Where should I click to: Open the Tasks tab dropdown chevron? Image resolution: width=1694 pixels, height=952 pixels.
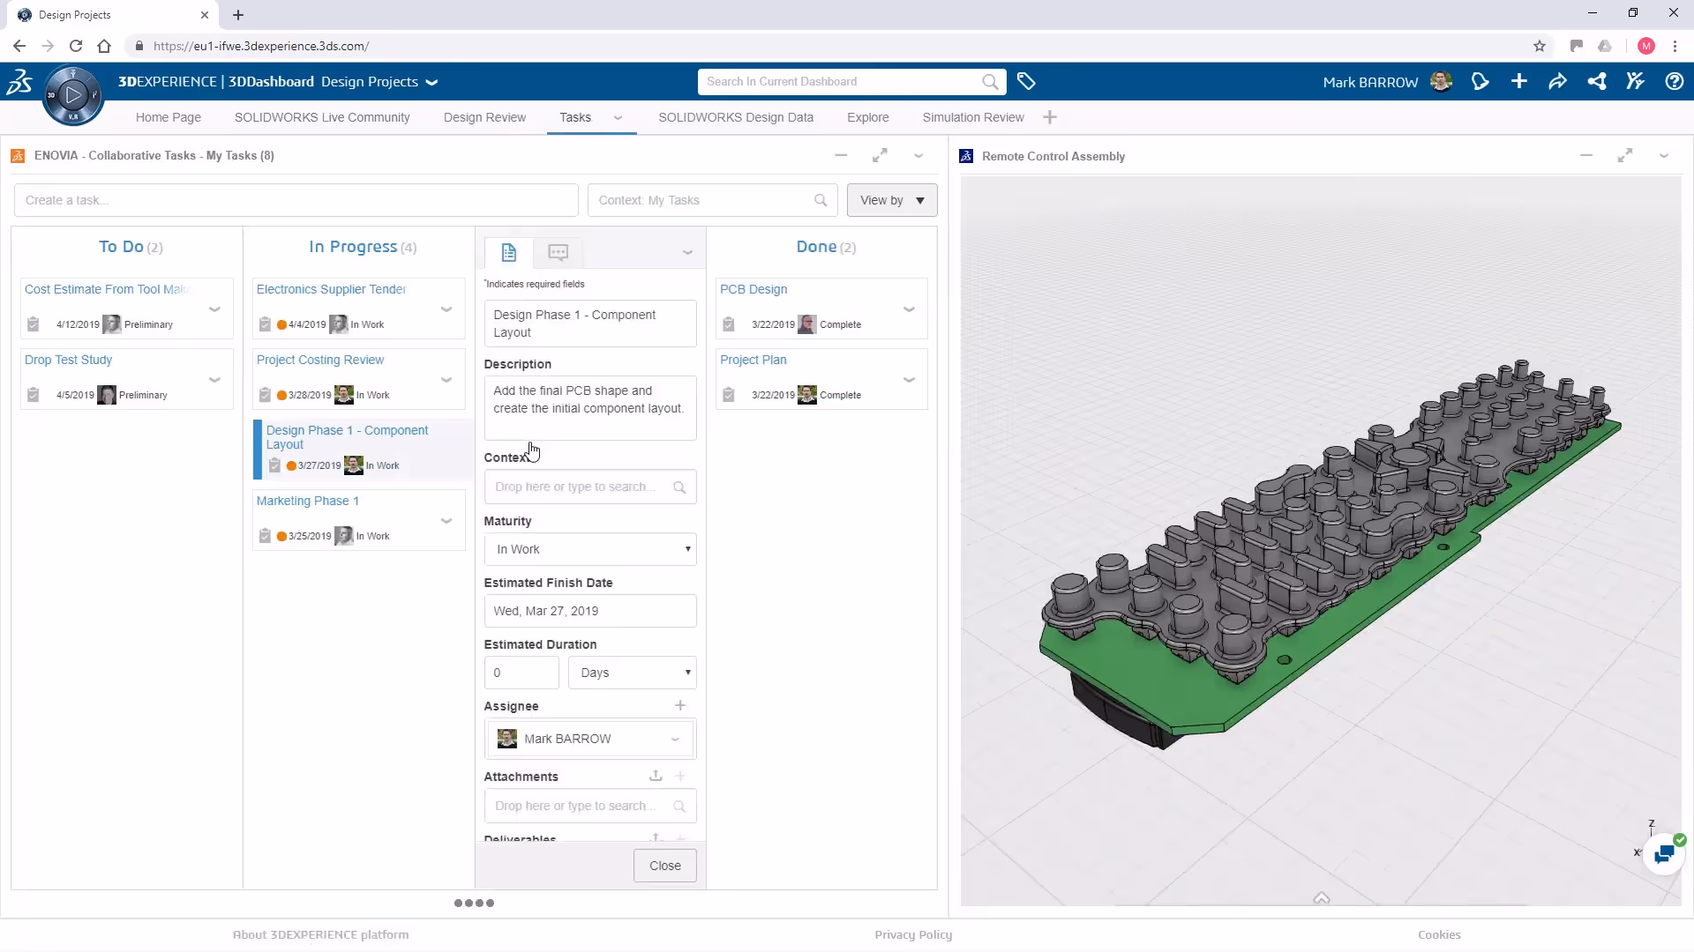click(618, 117)
